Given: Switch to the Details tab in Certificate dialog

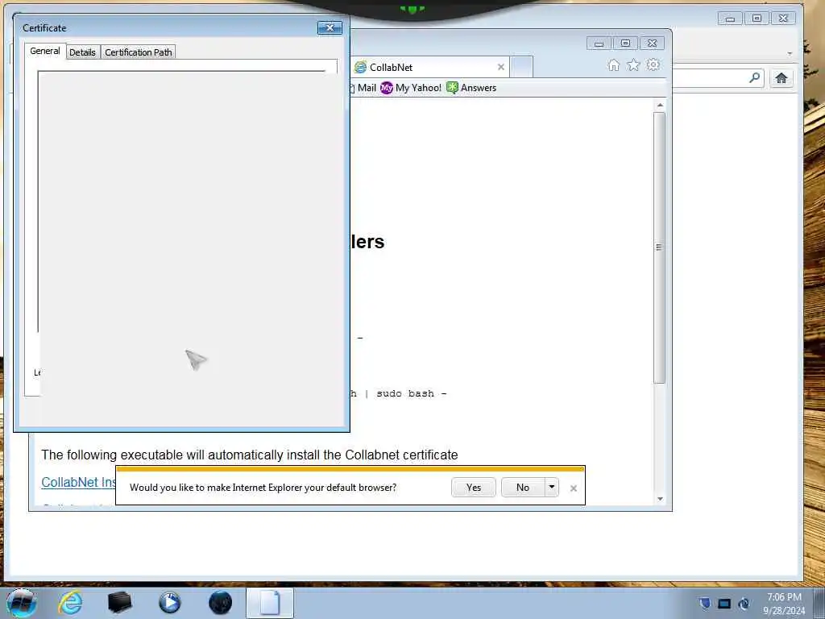Looking at the screenshot, I should point(83,52).
